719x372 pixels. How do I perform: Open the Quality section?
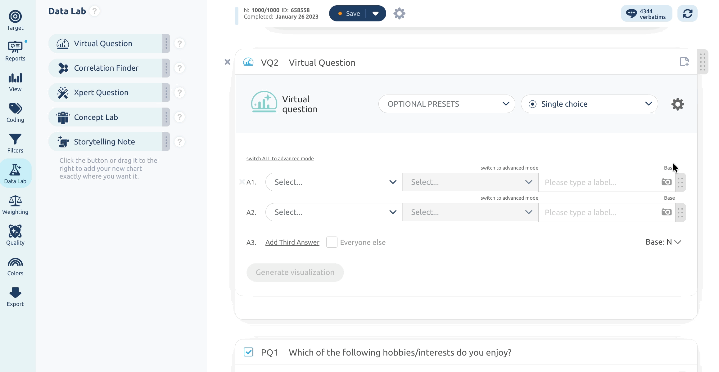pos(15,235)
